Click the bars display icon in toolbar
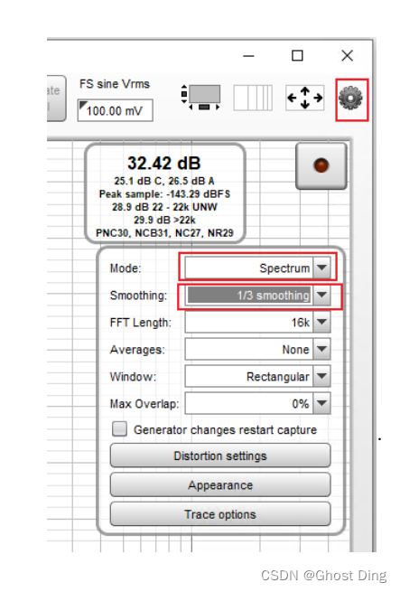Image resolution: width=400 pixels, height=592 pixels. 253,98
